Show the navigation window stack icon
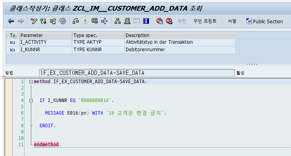 127,21
